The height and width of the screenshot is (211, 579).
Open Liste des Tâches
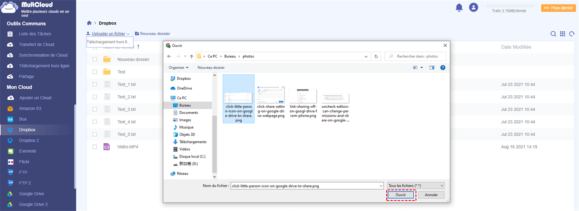(35, 34)
